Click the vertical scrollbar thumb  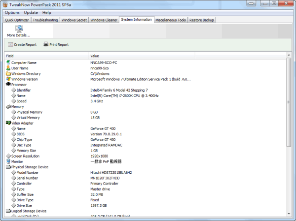tap(289, 102)
